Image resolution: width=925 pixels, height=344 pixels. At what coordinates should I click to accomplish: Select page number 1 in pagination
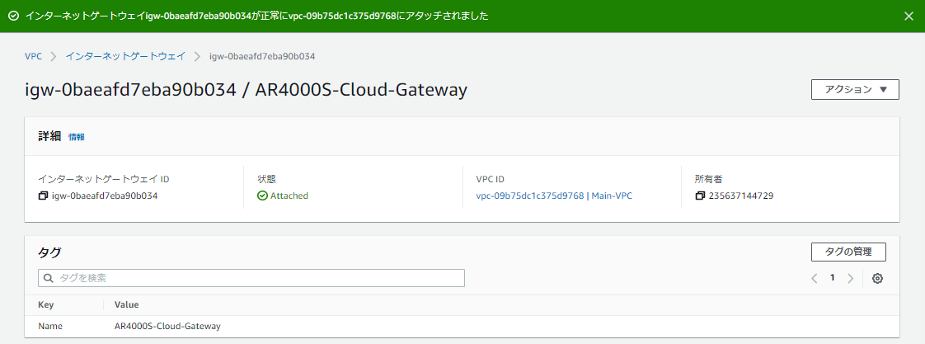pyautogui.click(x=832, y=278)
